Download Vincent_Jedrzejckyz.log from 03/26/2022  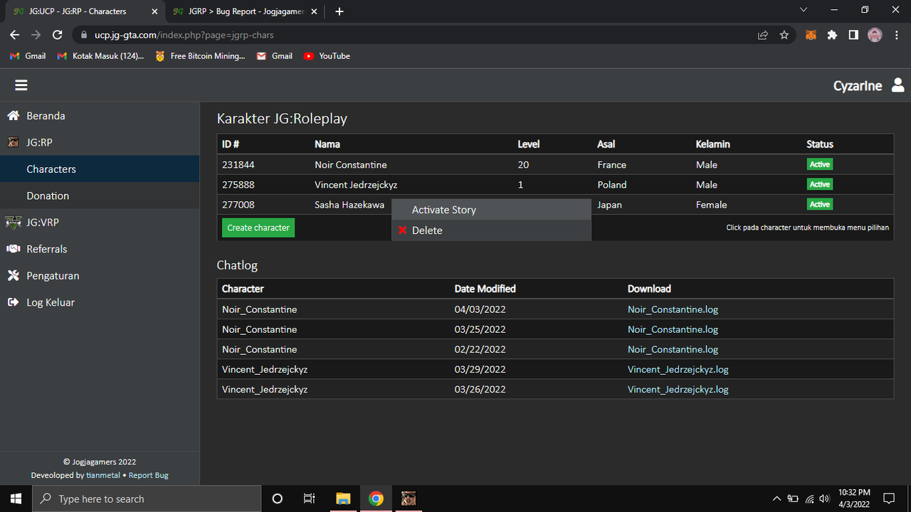click(x=678, y=389)
